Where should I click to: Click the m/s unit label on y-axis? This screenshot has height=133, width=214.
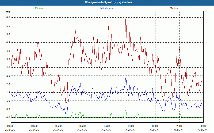pyautogui.click(x=8, y=12)
